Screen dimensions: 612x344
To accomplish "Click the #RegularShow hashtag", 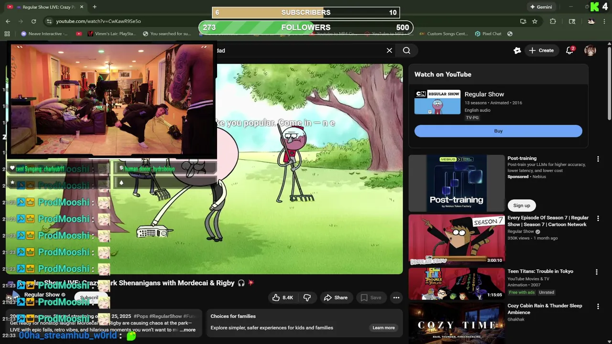I will (x=166, y=316).
